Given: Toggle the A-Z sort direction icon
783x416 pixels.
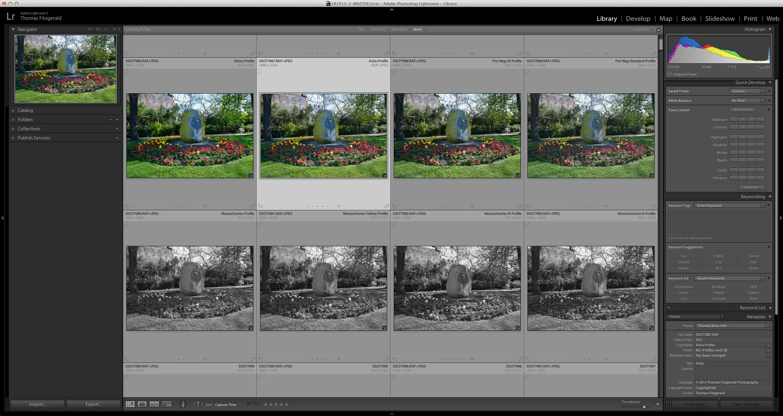Looking at the screenshot, I should pyautogui.click(x=198, y=404).
